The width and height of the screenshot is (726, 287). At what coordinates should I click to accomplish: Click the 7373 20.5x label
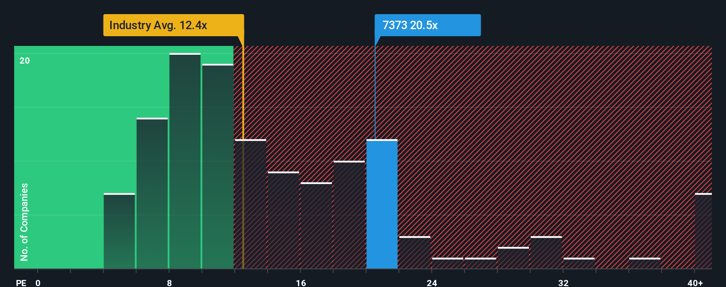(x=427, y=25)
